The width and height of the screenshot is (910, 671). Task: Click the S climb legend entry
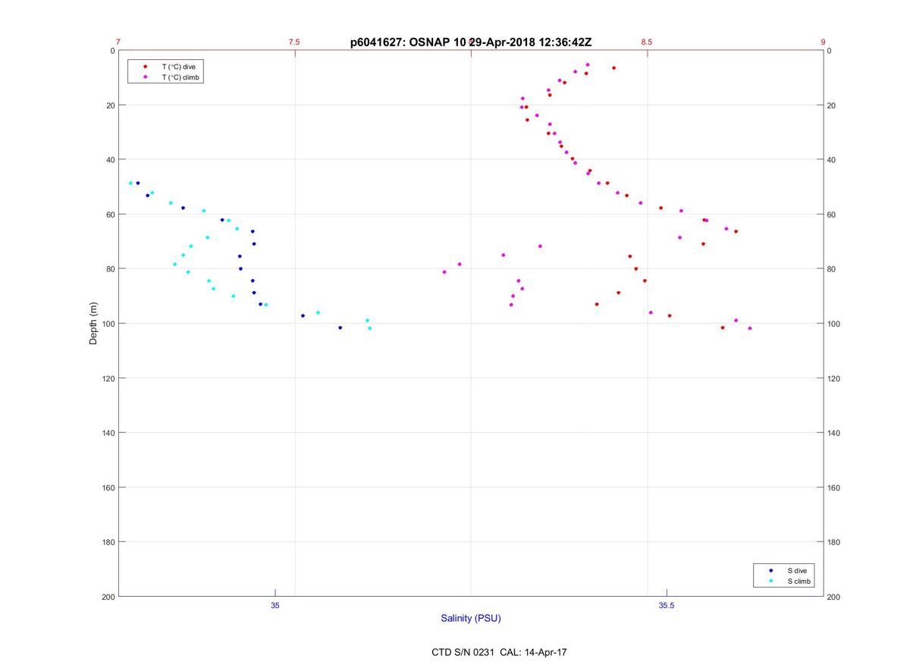(x=799, y=582)
